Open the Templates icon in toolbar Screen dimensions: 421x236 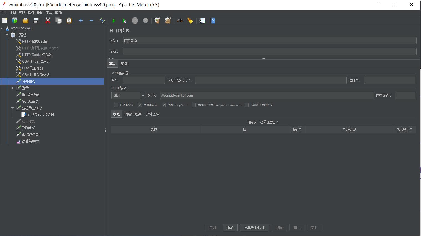click(15, 20)
